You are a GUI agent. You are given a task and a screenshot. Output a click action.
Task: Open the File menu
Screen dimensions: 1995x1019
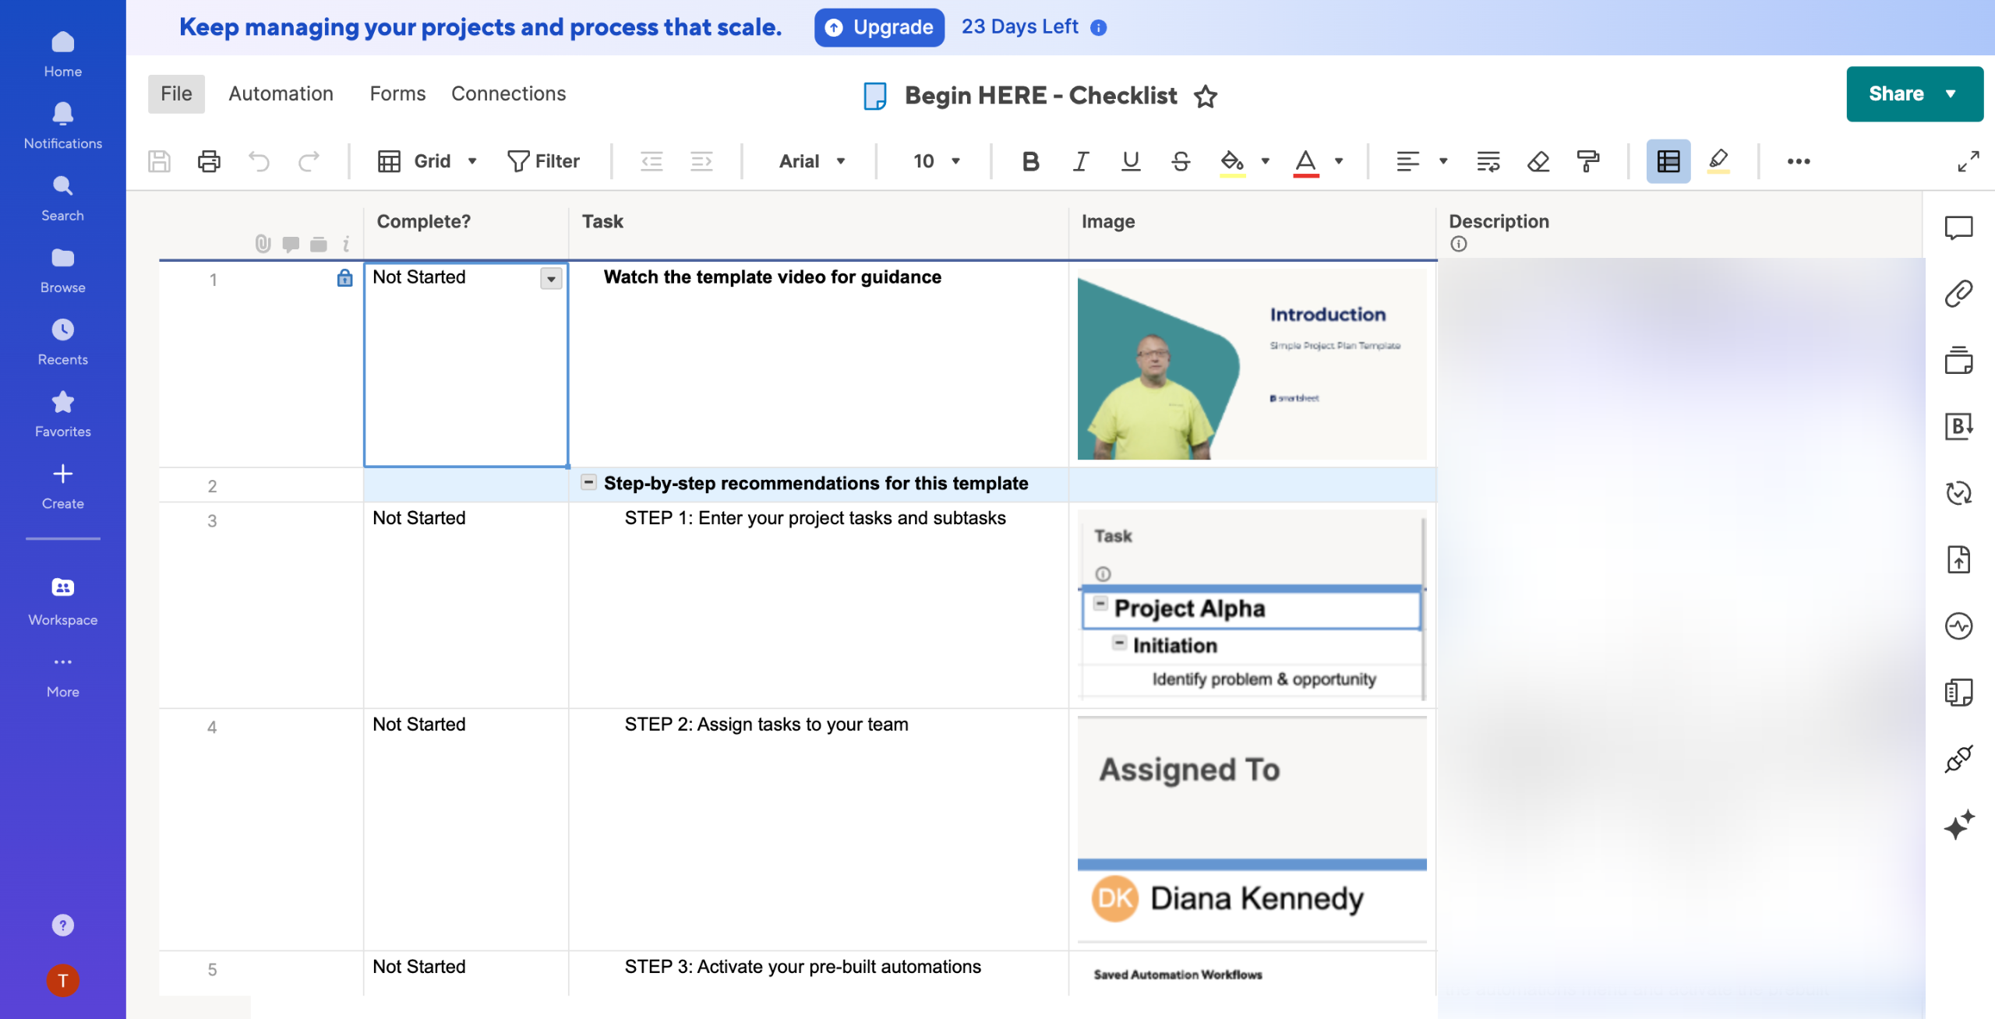point(176,93)
